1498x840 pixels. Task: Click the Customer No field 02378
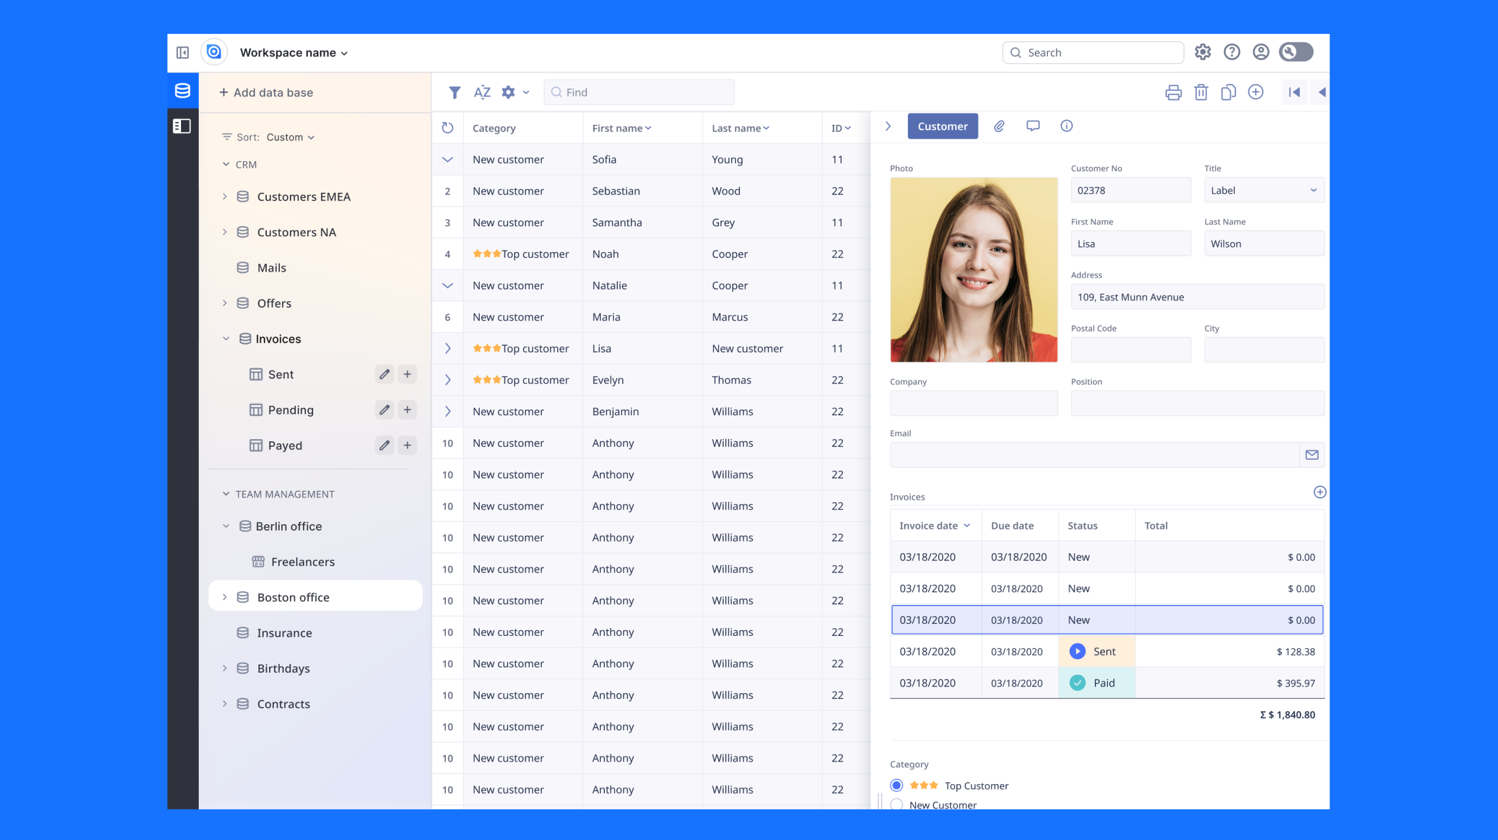(x=1131, y=190)
